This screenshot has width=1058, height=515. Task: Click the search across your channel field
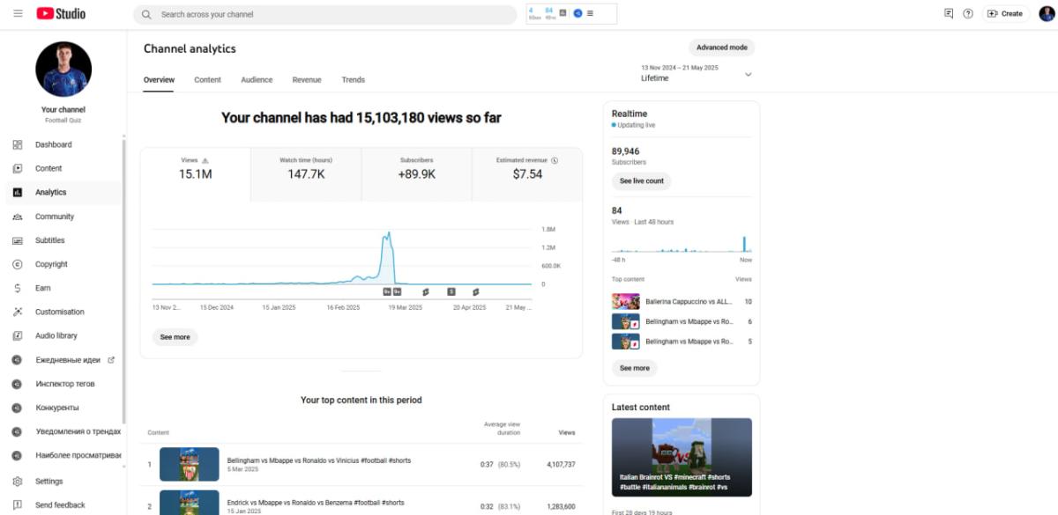324,15
